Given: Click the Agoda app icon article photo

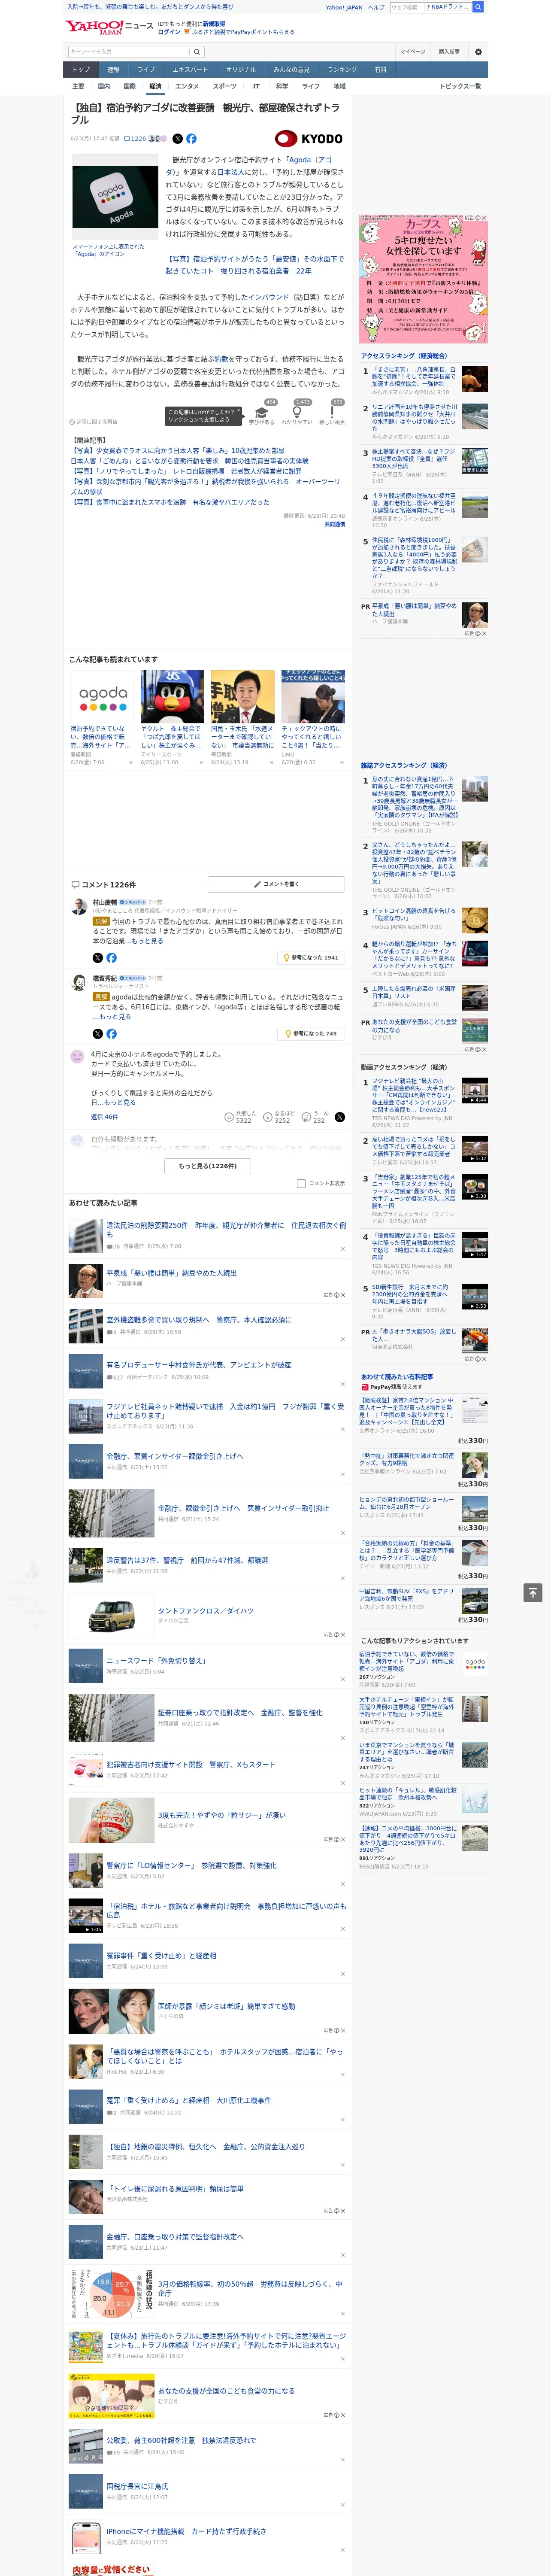Looking at the screenshot, I should coord(115,197).
